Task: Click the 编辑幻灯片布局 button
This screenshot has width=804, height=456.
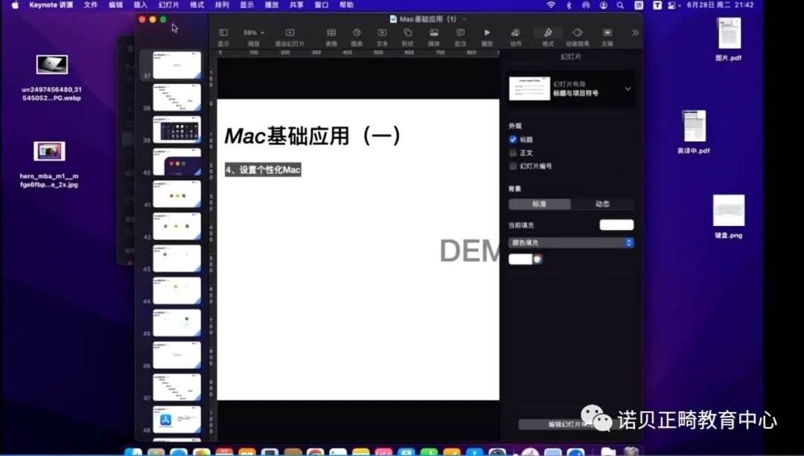Action: [x=571, y=425]
